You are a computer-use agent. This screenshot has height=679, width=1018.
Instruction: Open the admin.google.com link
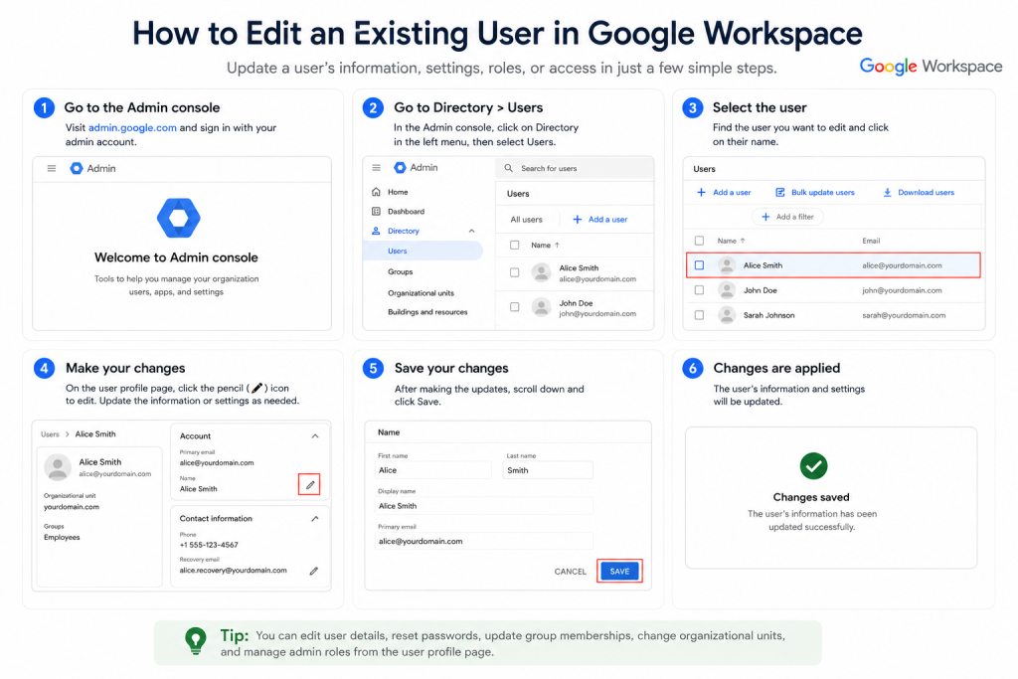[132, 128]
